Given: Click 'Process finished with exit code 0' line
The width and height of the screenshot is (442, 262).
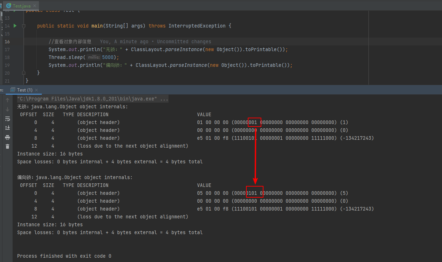Looking at the screenshot, I should point(64,256).
